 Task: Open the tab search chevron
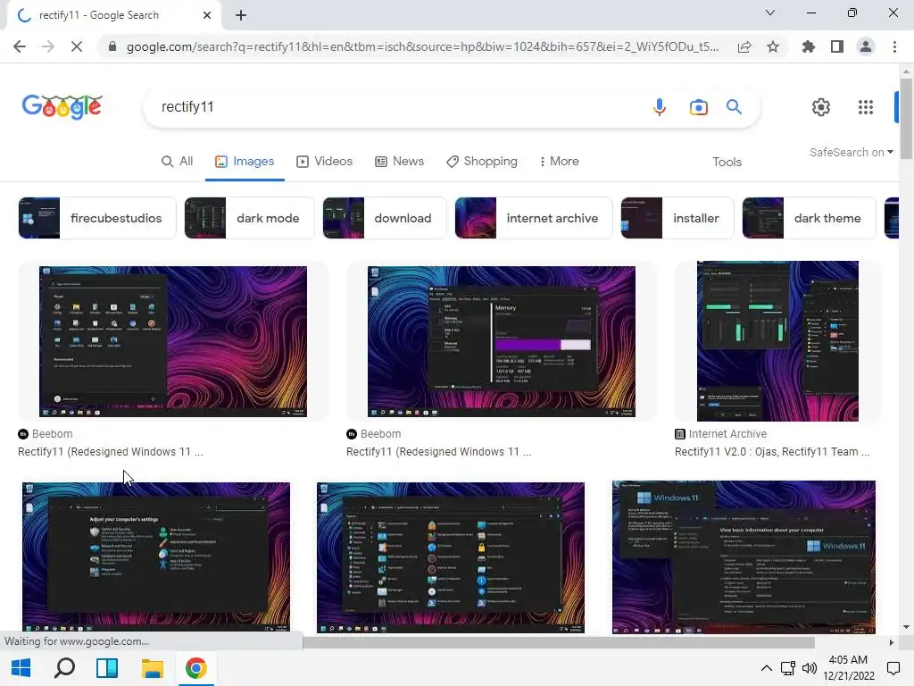770,13
